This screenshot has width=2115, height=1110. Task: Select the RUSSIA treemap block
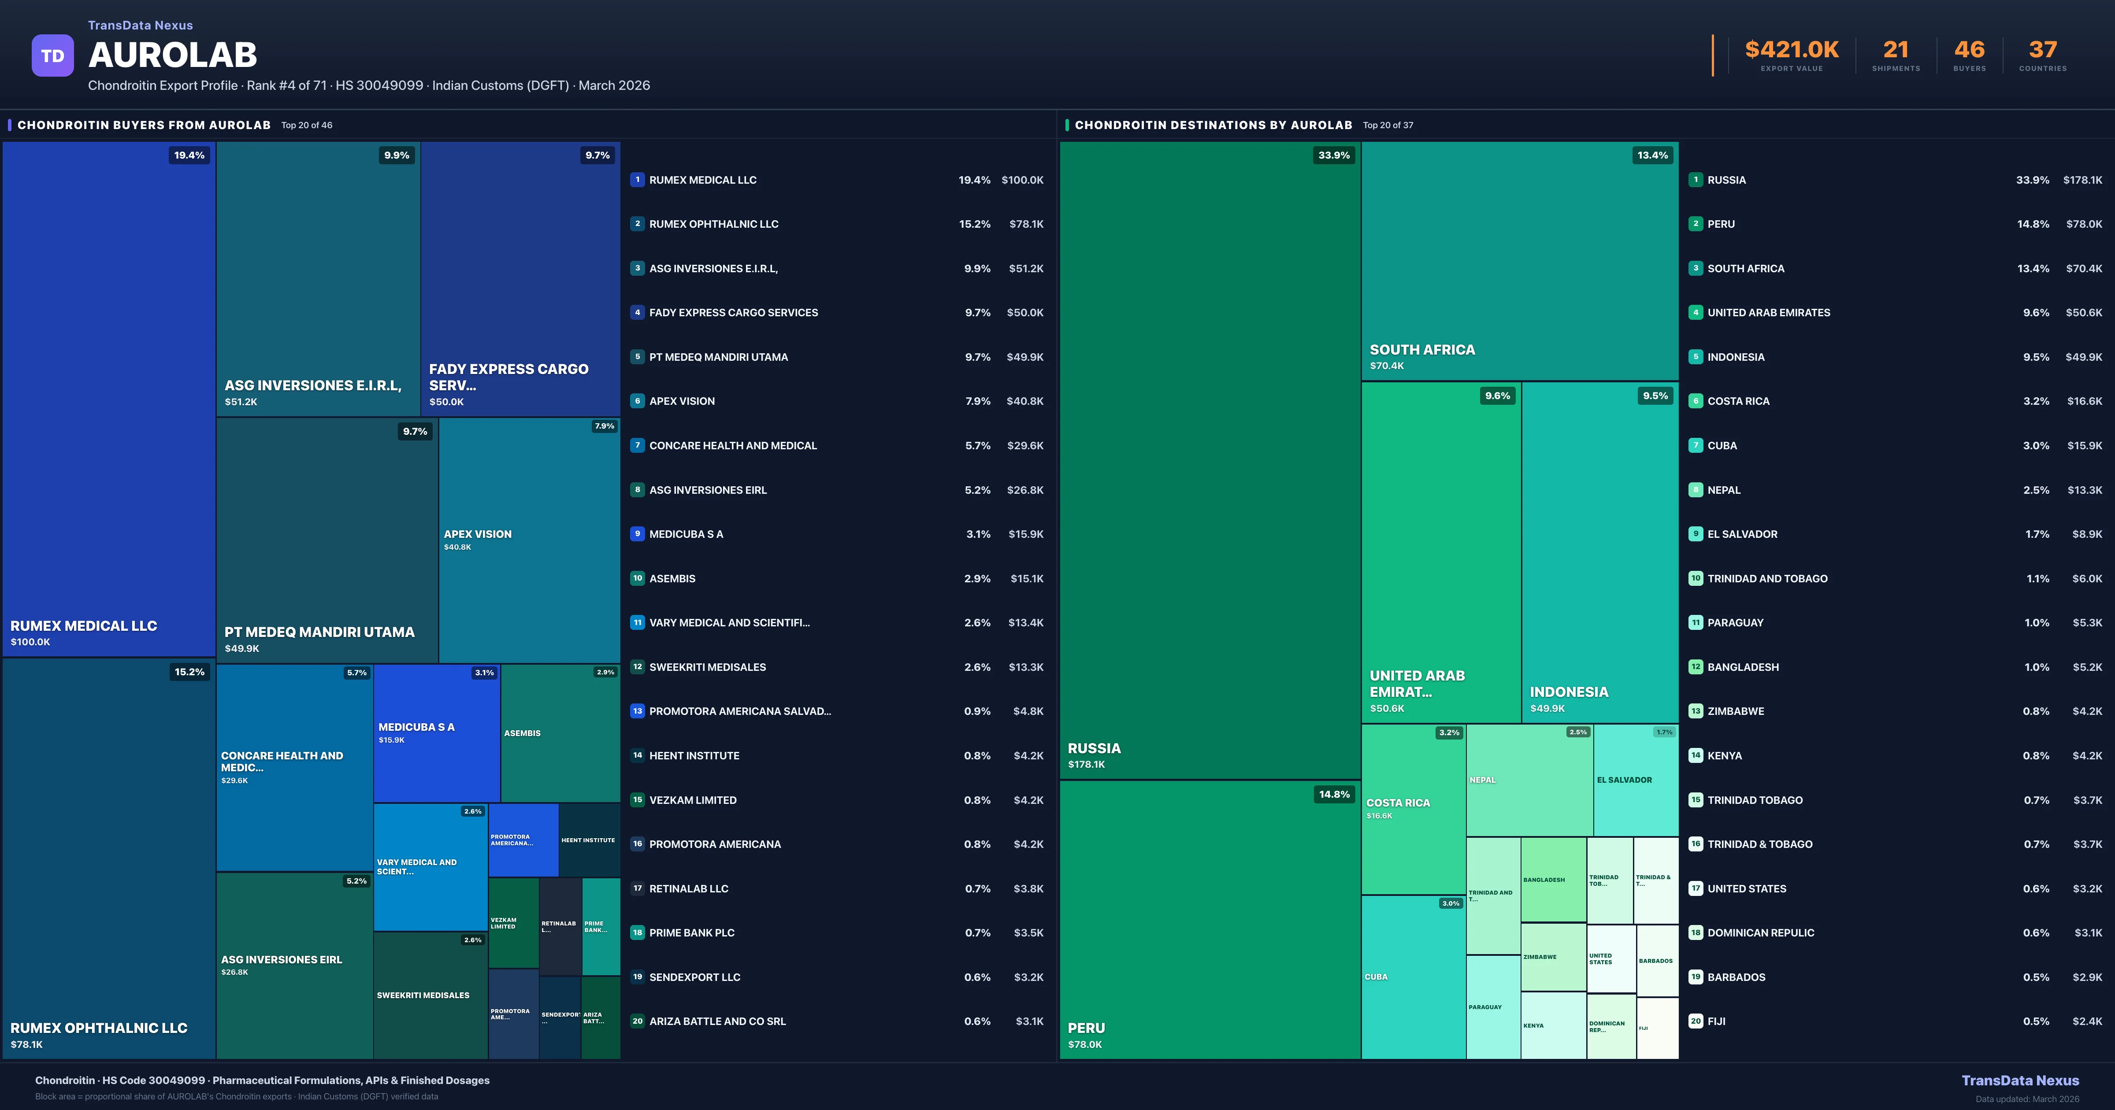pyautogui.click(x=1210, y=460)
